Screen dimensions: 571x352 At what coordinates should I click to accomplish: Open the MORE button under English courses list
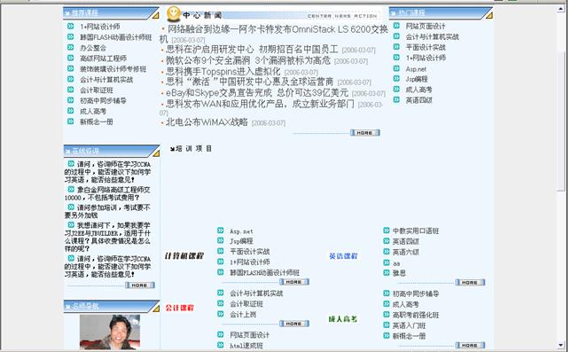click(x=470, y=282)
